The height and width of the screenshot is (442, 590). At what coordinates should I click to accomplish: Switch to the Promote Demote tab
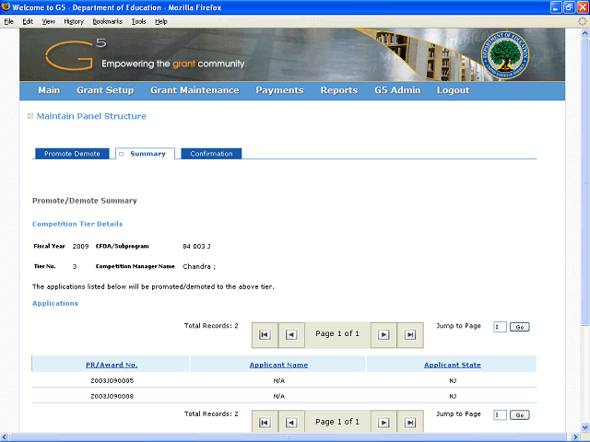[x=72, y=154]
